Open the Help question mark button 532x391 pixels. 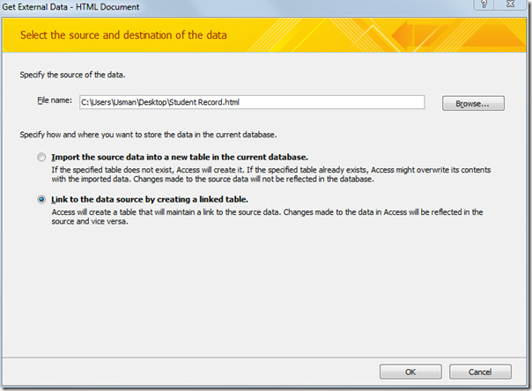[484, 4]
